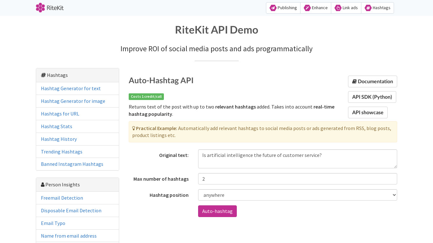Open the Hashtags top menu item

click(378, 8)
